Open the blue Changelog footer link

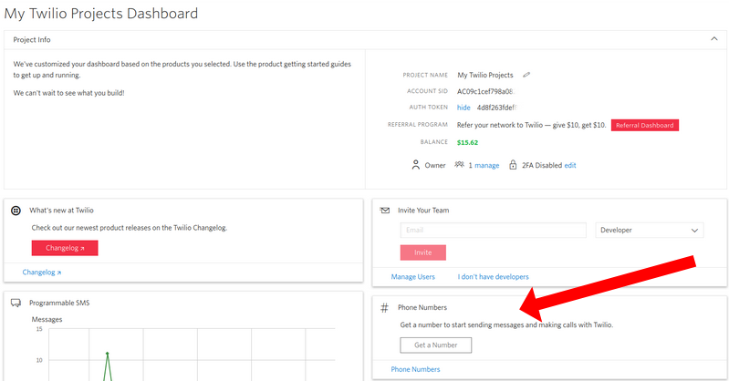(x=42, y=273)
